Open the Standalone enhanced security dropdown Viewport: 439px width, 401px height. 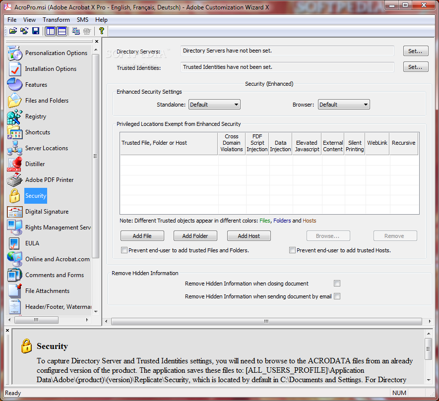(x=214, y=105)
